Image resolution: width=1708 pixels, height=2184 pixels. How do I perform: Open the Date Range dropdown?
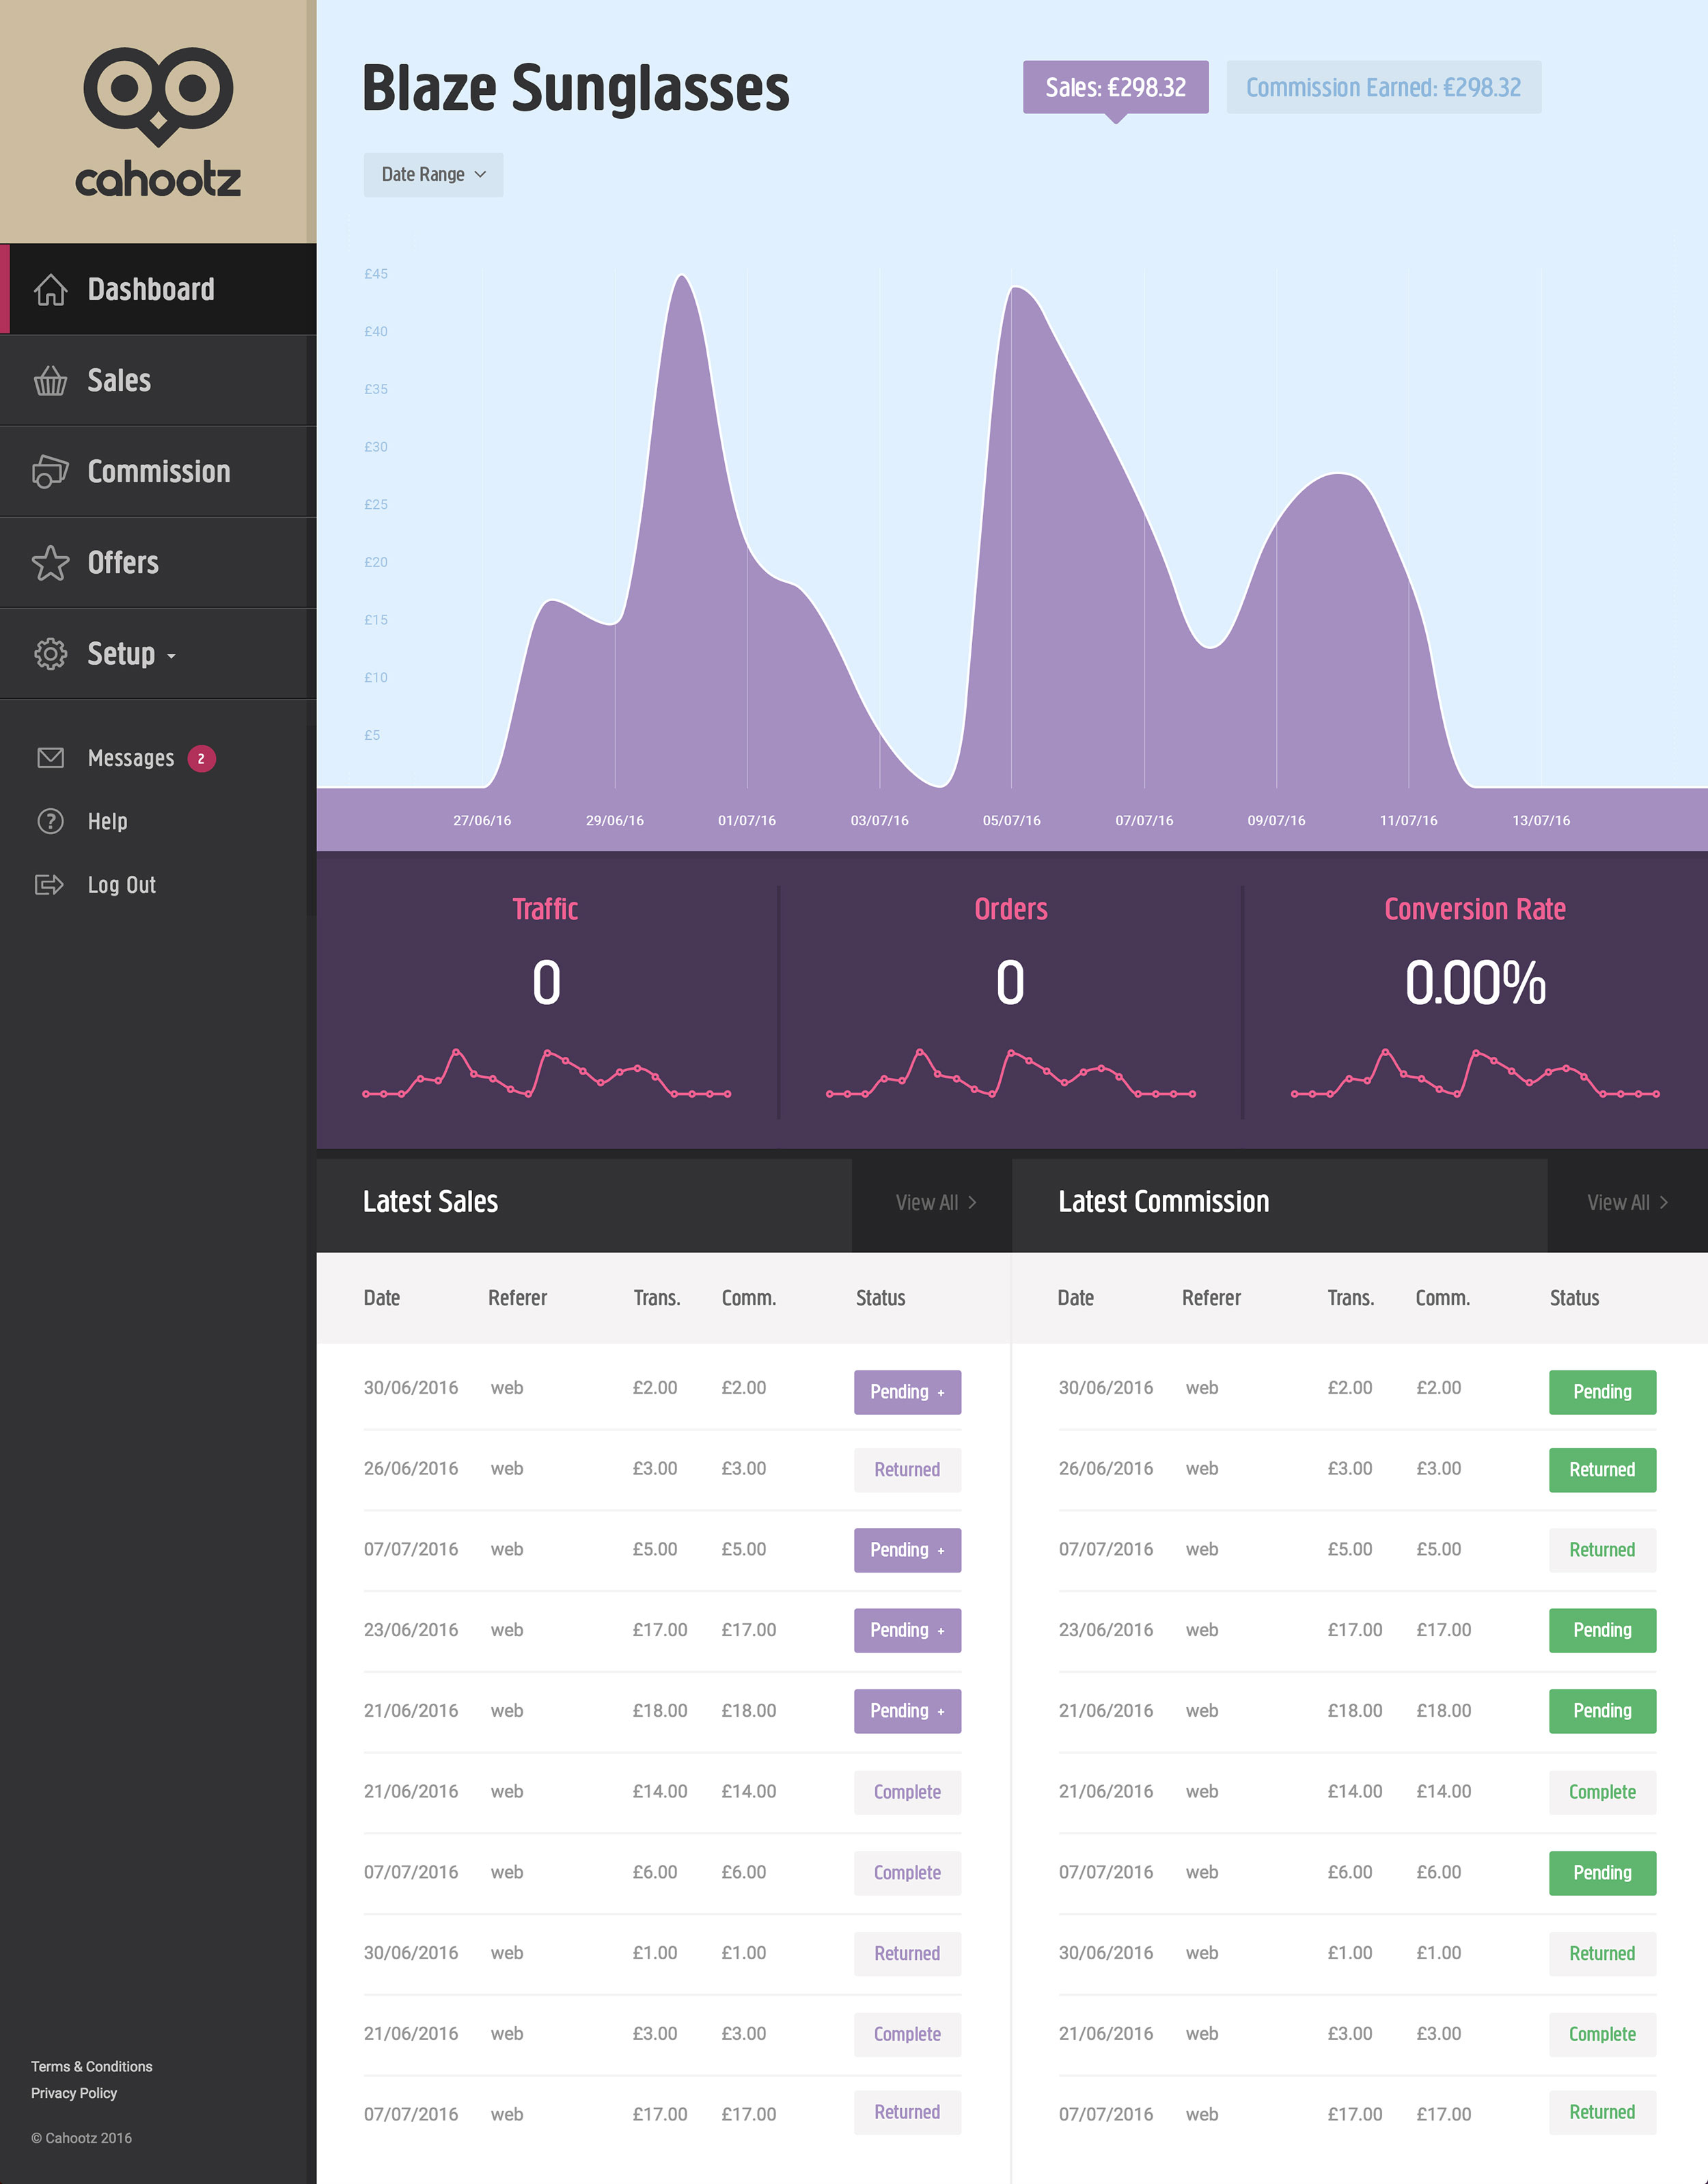[433, 175]
